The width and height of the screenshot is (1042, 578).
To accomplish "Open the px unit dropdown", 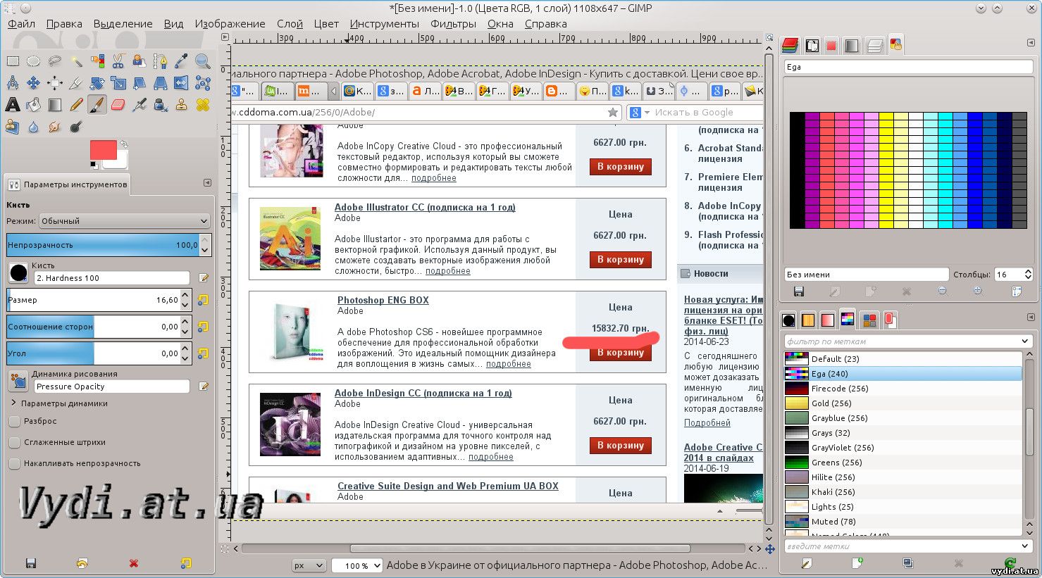I will click(x=309, y=565).
